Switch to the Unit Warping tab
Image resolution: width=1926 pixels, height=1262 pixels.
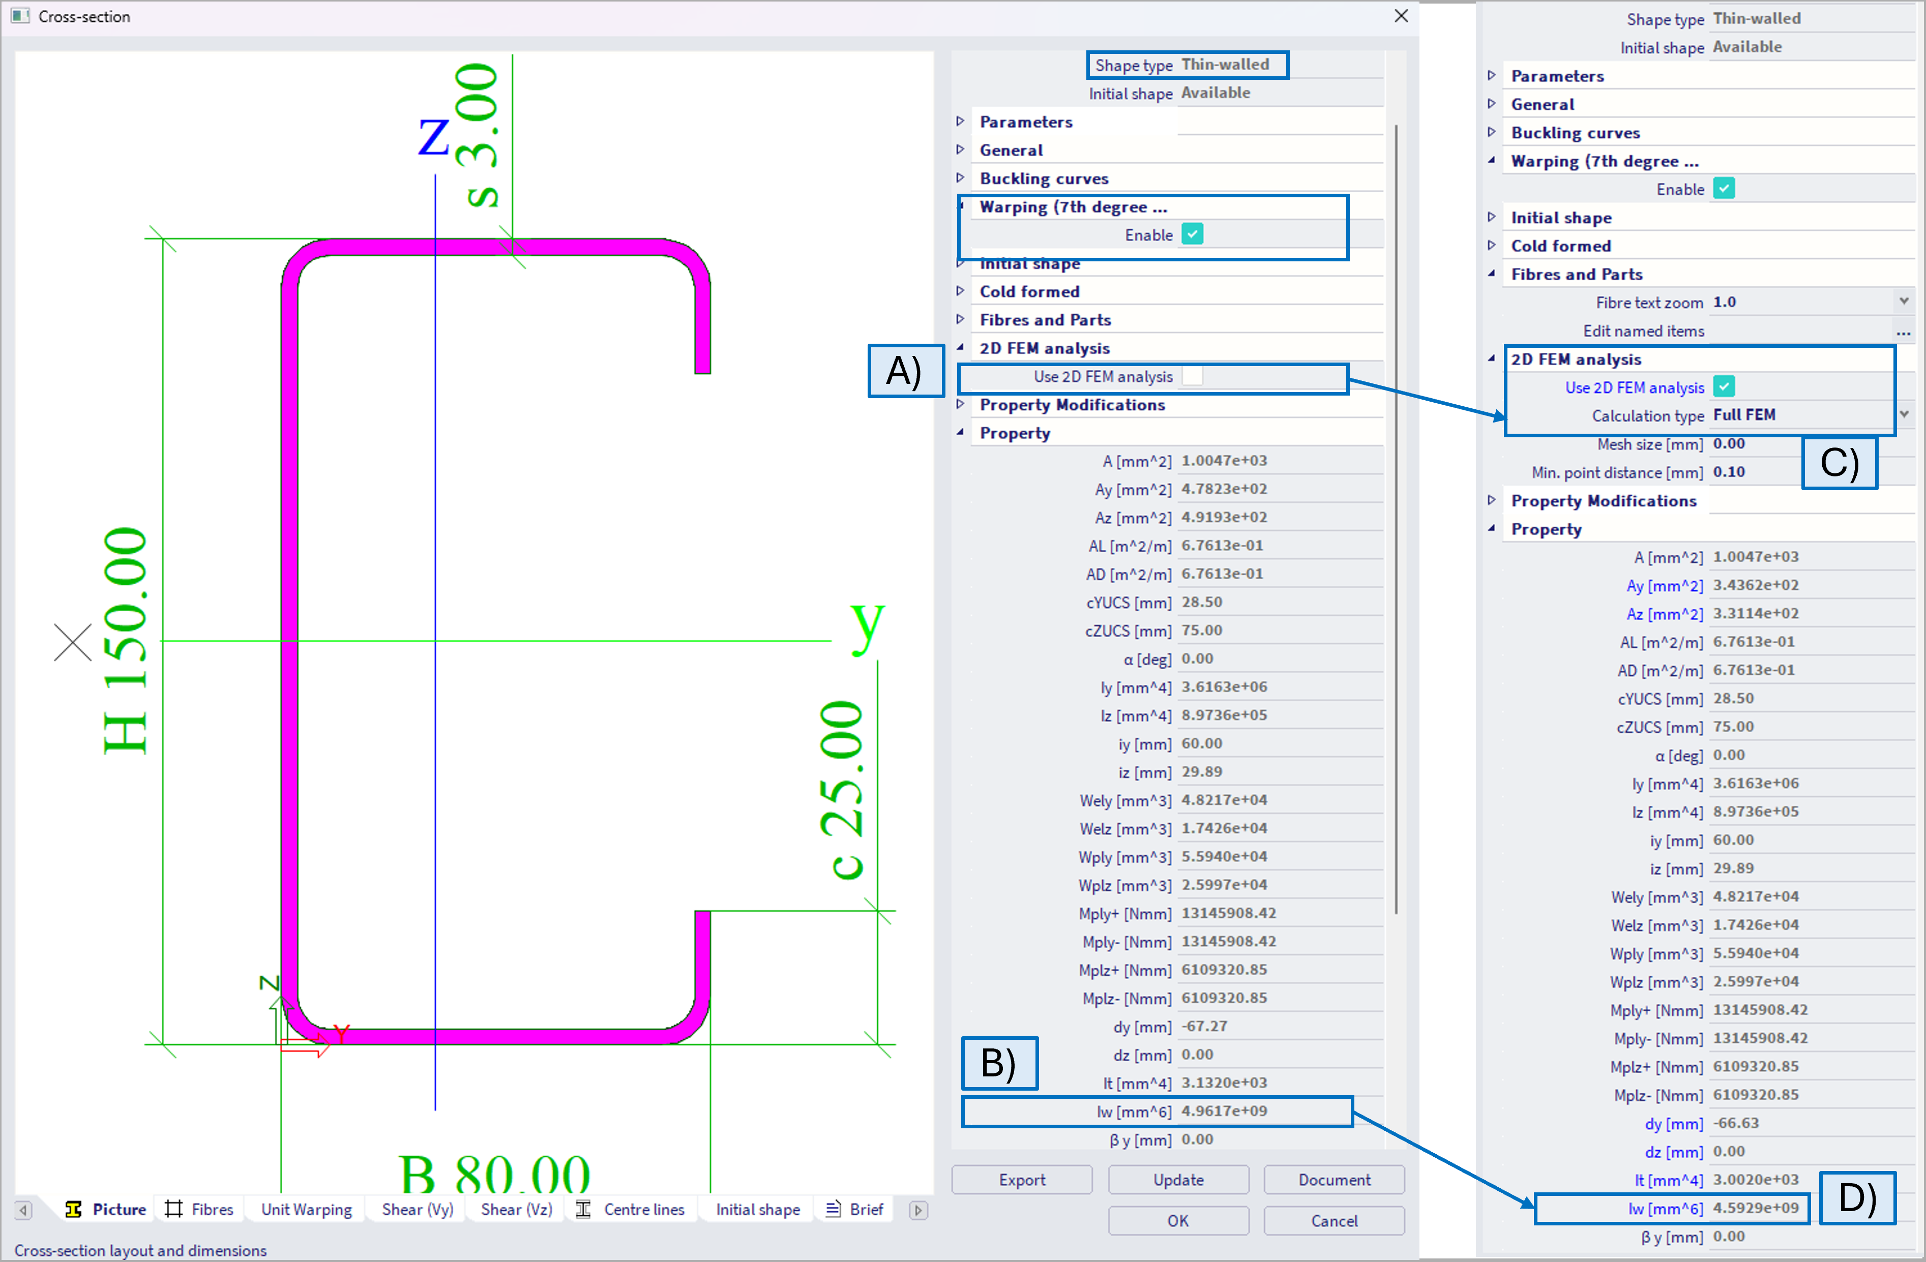(306, 1210)
